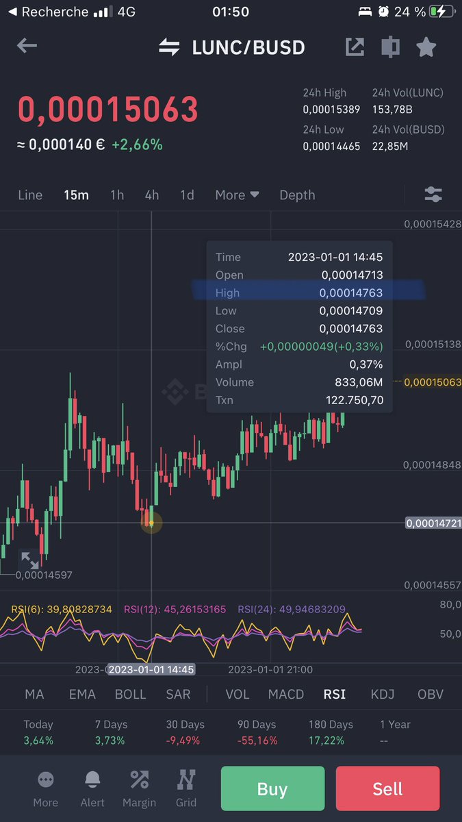This screenshot has height=822, width=462.
Task: Show the KDJ sub-indicator
Action: [383, 694]
